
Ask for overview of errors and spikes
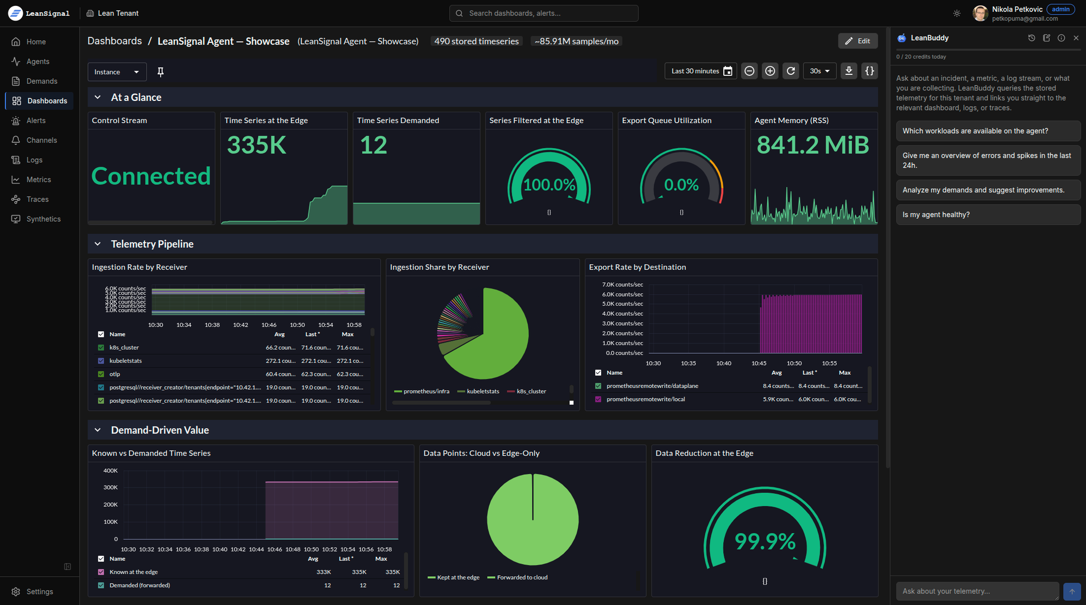click(988, 161)
